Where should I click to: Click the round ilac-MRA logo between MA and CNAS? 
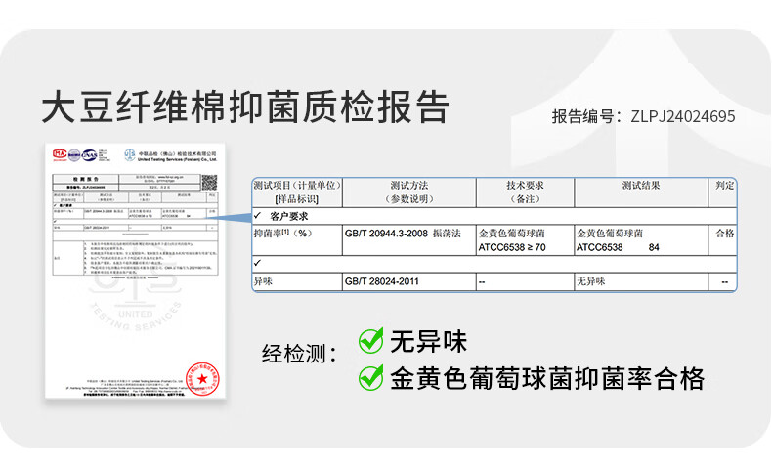pos(73,154)
